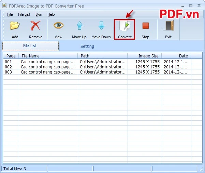Switch to the Setting tab
This screenshot has height=173, width=205.
coord(87,46)
